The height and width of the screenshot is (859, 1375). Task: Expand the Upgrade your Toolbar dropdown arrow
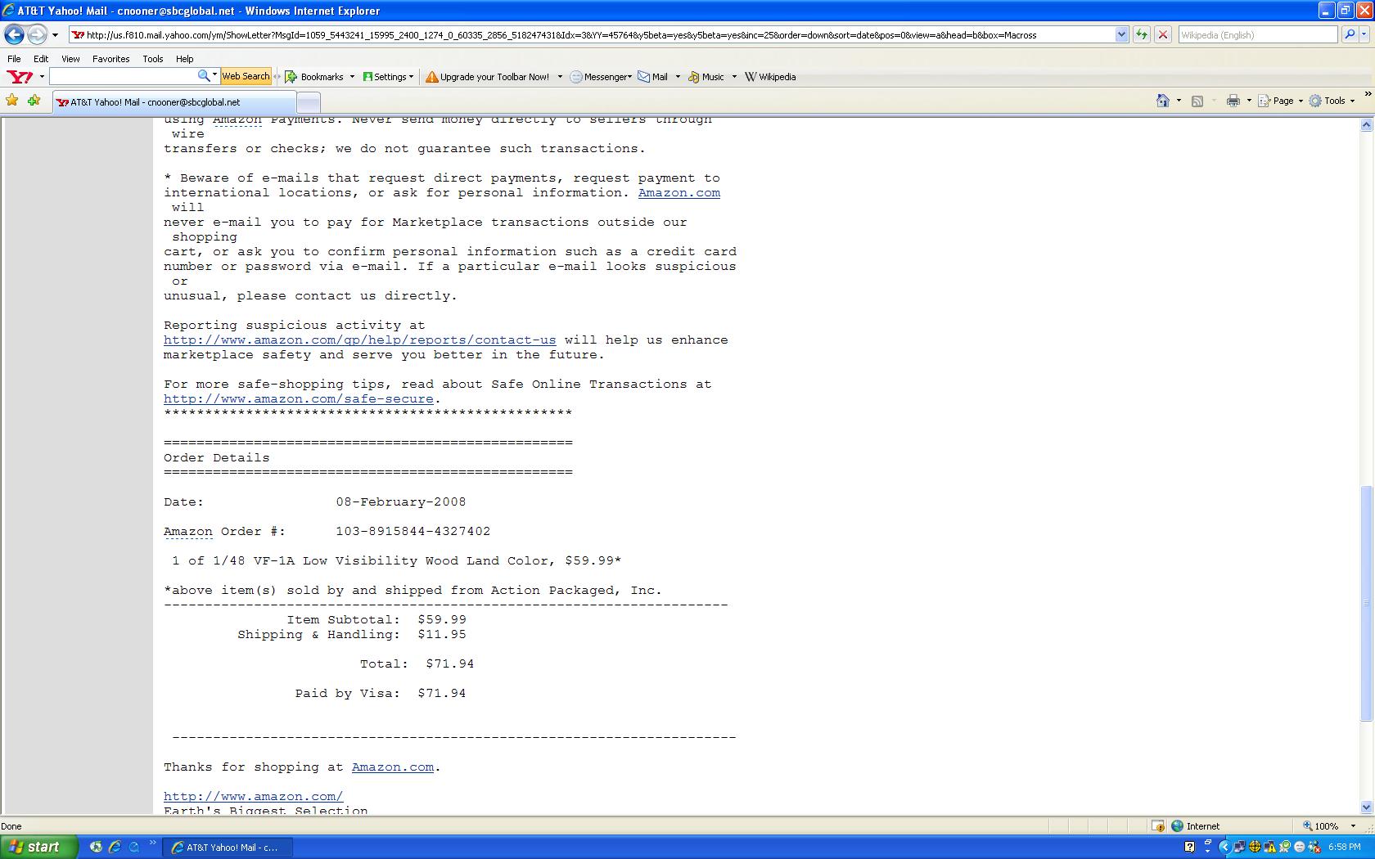[560, 77]
